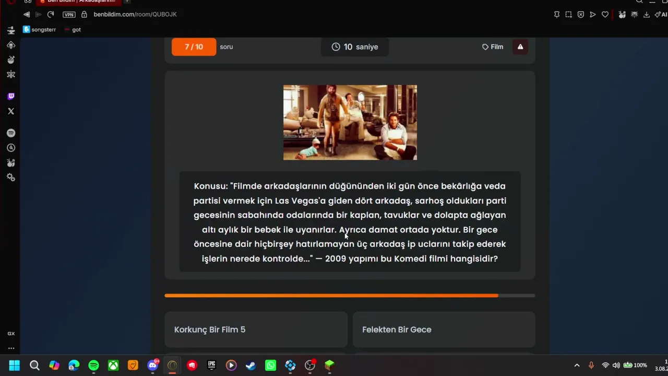Open Epic Games Launcher from the taskbar
This screenshot has height=376, width=668.
[211, 366]
